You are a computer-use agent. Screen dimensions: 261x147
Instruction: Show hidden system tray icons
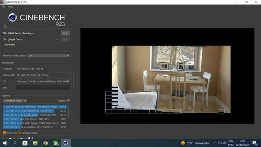(215, 143)
